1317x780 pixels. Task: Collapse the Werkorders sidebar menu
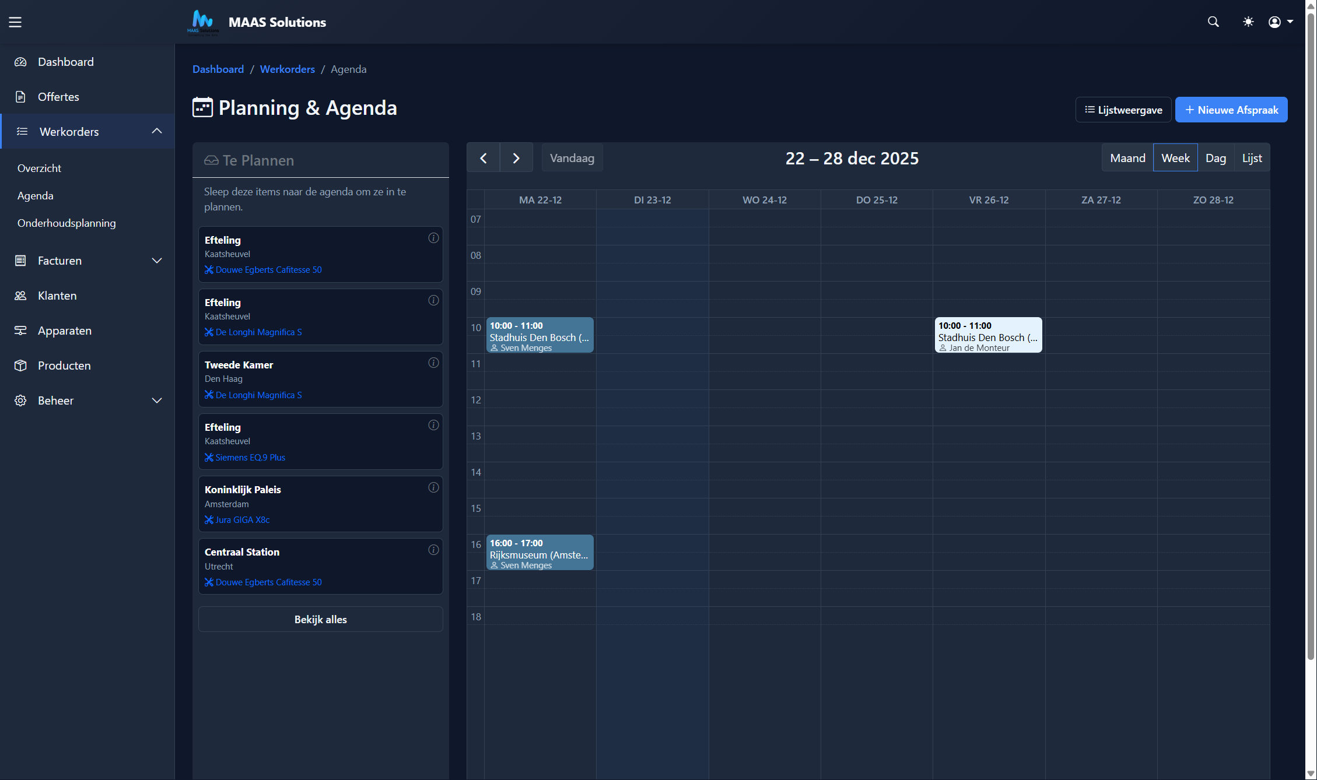[156, 131]
